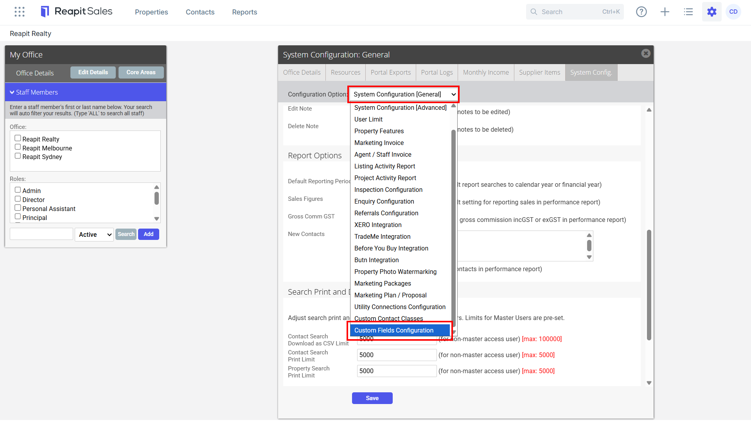Viewport: 751px width, 422px height.
Task: Open the help question mark icon
Action: click(x=641, y=12)
